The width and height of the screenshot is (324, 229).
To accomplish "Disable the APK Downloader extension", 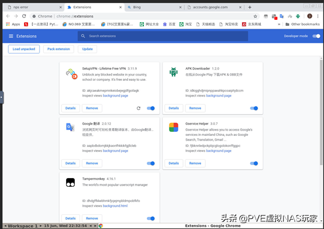I will (254, 108).
